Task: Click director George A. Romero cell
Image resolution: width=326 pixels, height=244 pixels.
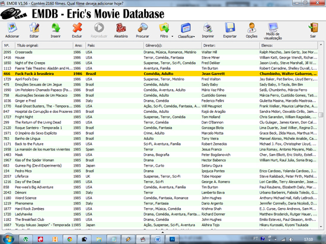Action: click(216, 182)
